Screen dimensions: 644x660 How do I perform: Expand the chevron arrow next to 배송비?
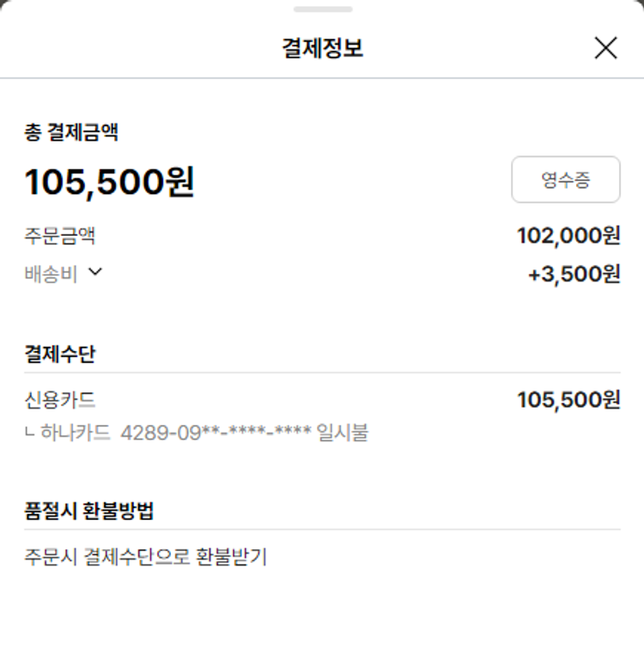click(x=95, y=272)
